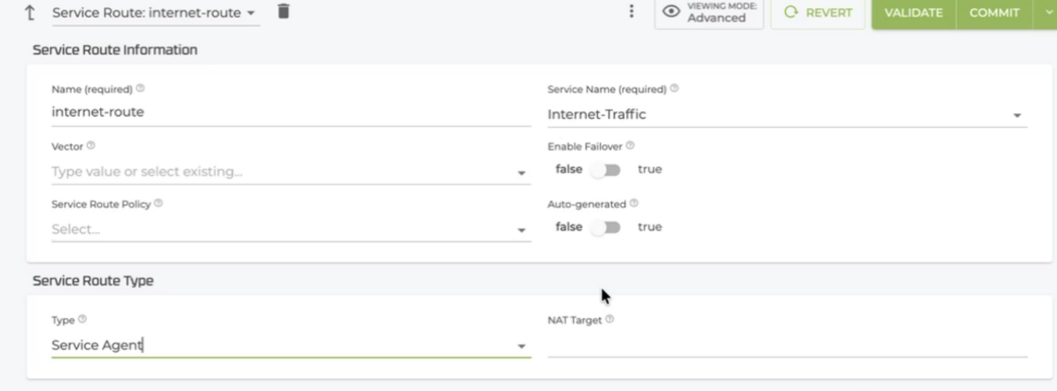Open the Vector dropdown arrow
1057x391 pixels.
coord(521,173)
